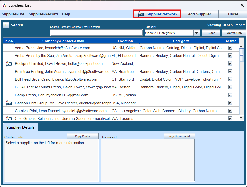The image size is (247, 187).
Task: Sort by the Category column header
Action: click(181, 41)
